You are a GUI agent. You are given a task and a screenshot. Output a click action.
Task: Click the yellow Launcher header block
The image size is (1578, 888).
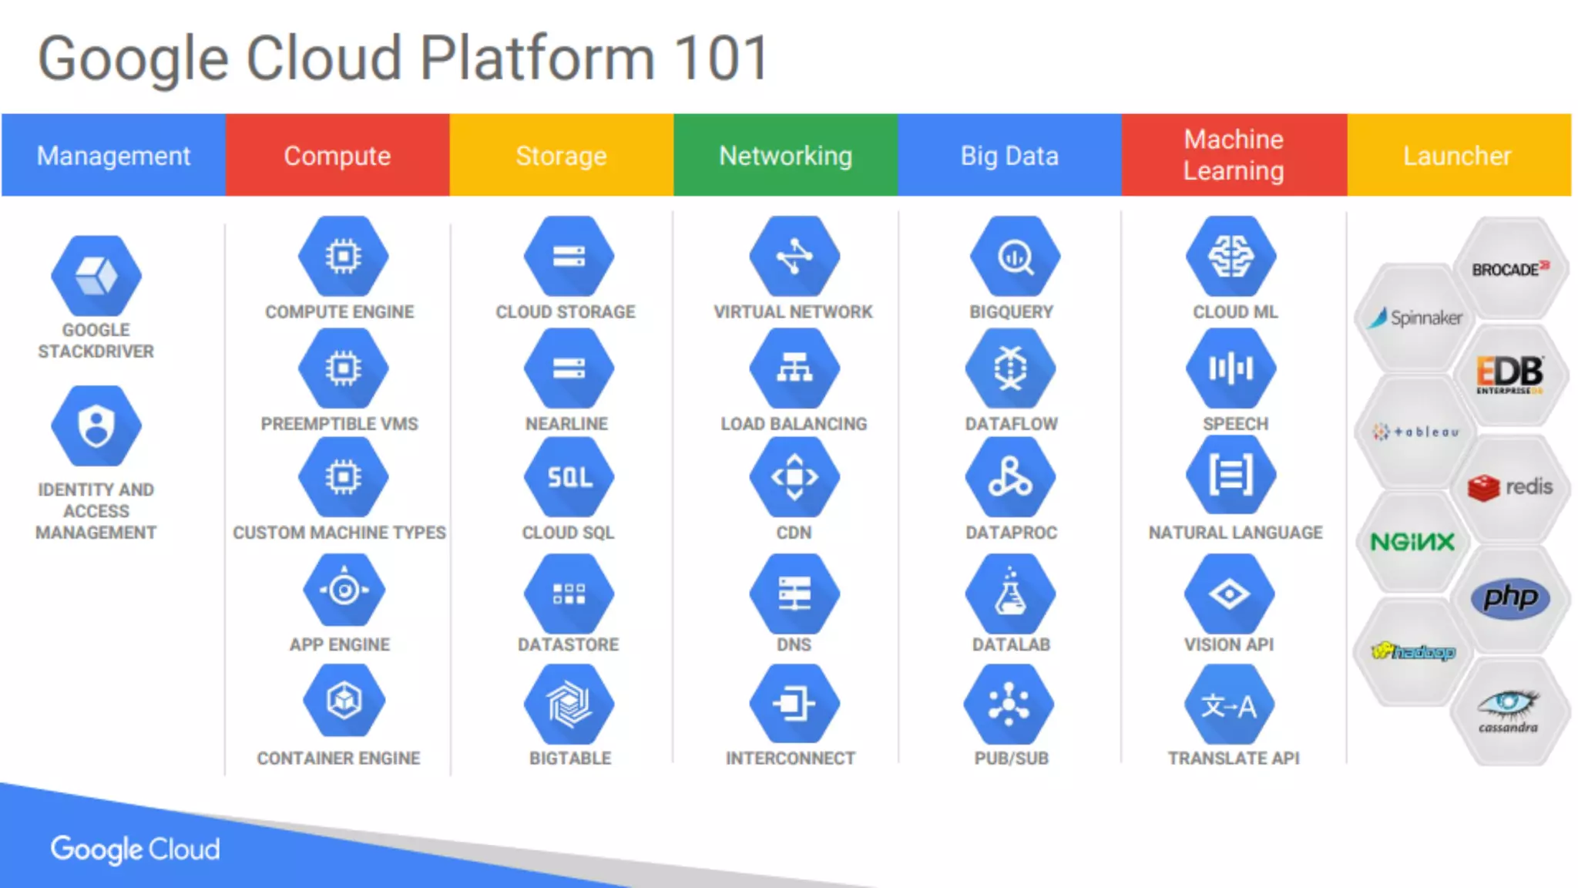tap(1458, 156)
